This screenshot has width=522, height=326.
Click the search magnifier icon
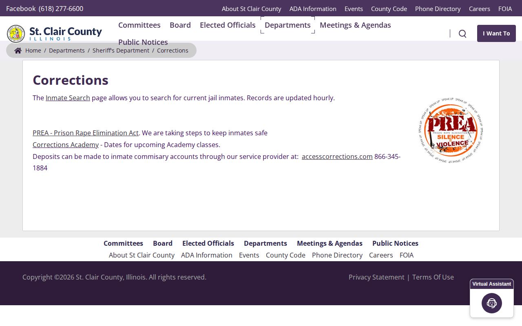coord(462,33)
